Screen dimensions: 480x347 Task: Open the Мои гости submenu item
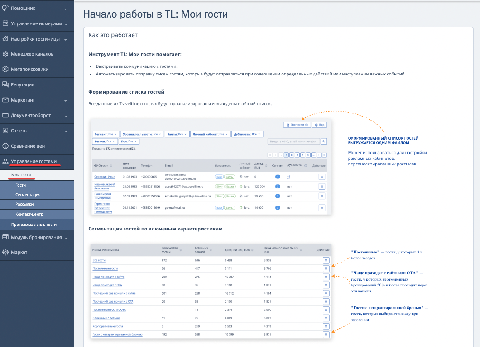pyautogui.click(x=37, y=175)
